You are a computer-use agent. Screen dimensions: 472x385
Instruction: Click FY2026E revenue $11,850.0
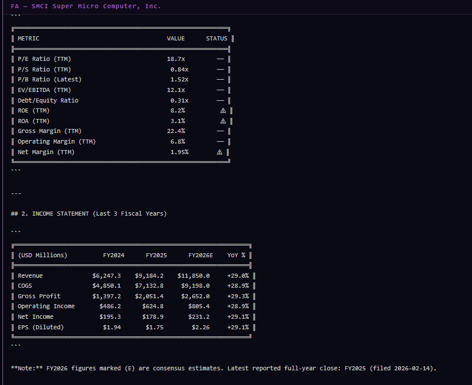coord(194,276)
